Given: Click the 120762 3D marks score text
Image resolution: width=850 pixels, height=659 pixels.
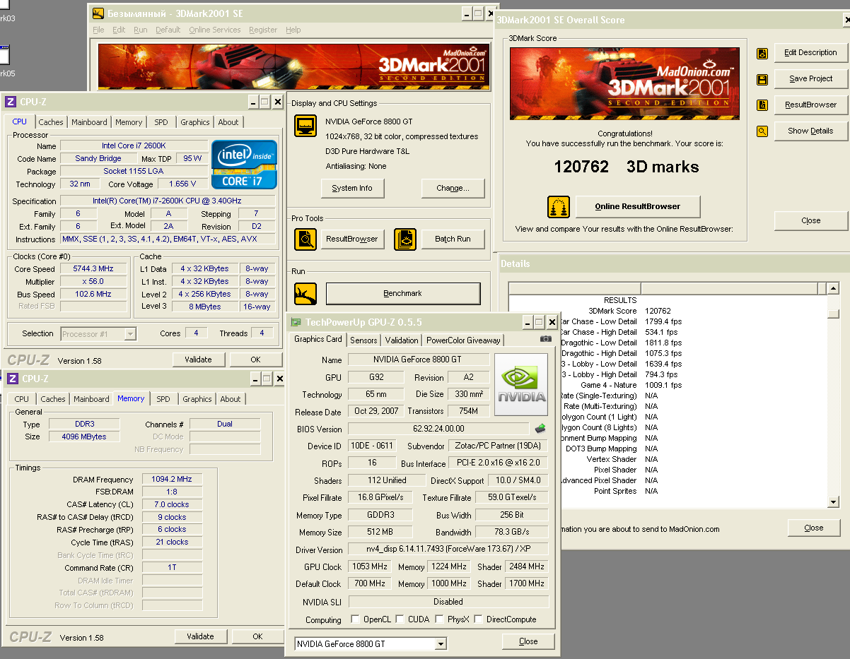Looking at the screenshot, I should [626, 167].
